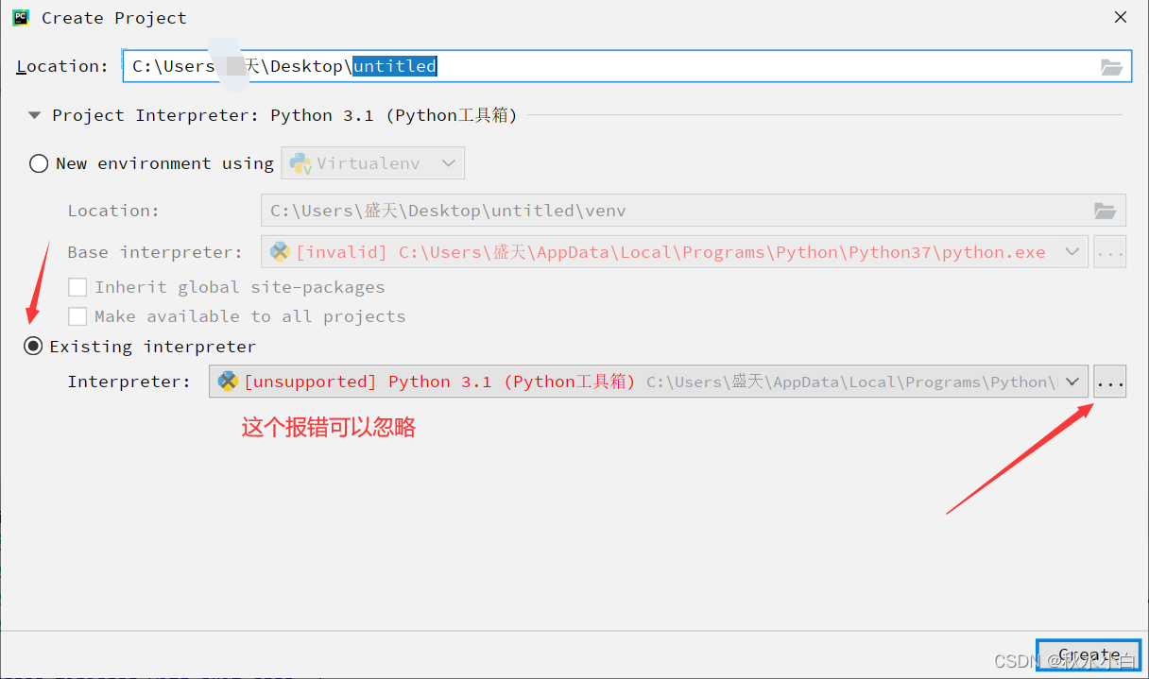Click the Existing interpreter label

(153, 347)
